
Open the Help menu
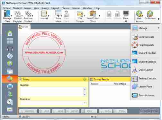click(x=97, y=8)
